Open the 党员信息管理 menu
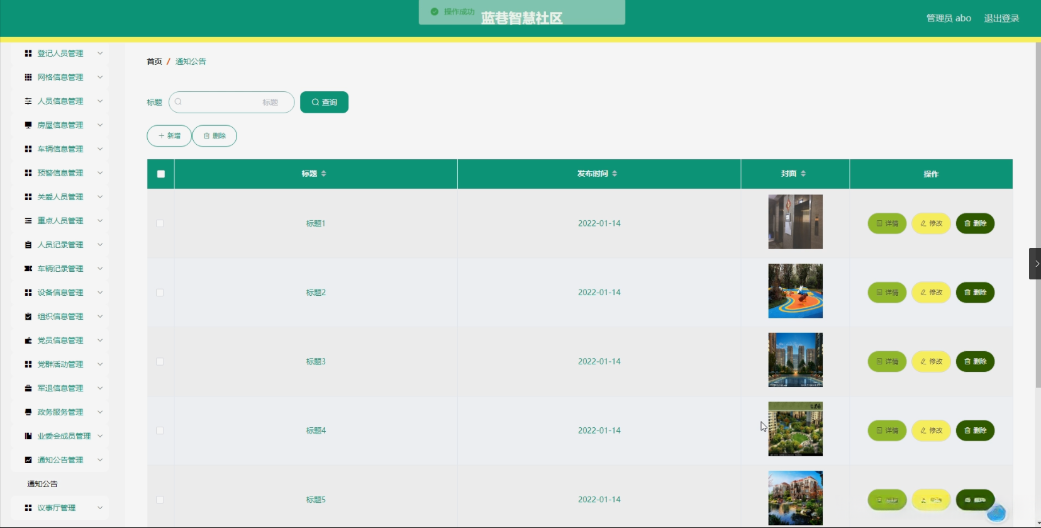The width and height of the screenshot is (1041, 528). coord(60,340)
